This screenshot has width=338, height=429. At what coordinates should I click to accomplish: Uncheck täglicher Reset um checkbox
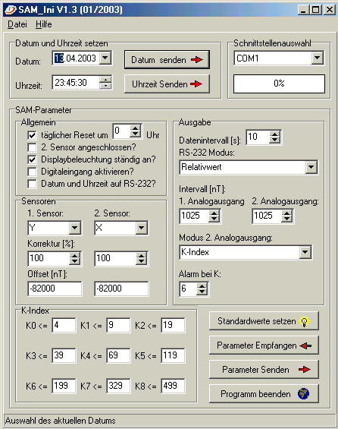[x=32, y=135]
